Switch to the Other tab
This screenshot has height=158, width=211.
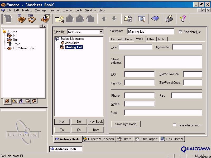(151, 39)
